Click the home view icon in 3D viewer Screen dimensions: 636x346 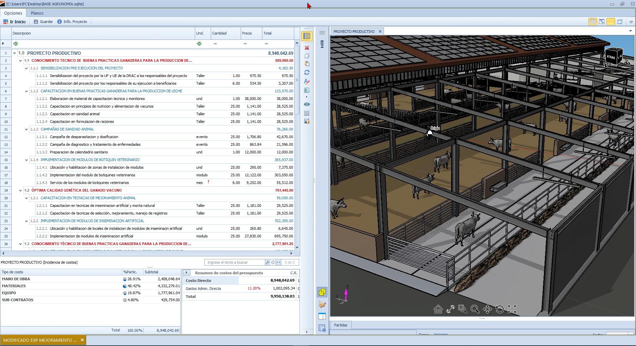click(x=438, y=309)
